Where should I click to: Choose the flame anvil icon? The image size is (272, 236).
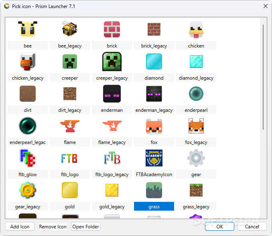70,126
